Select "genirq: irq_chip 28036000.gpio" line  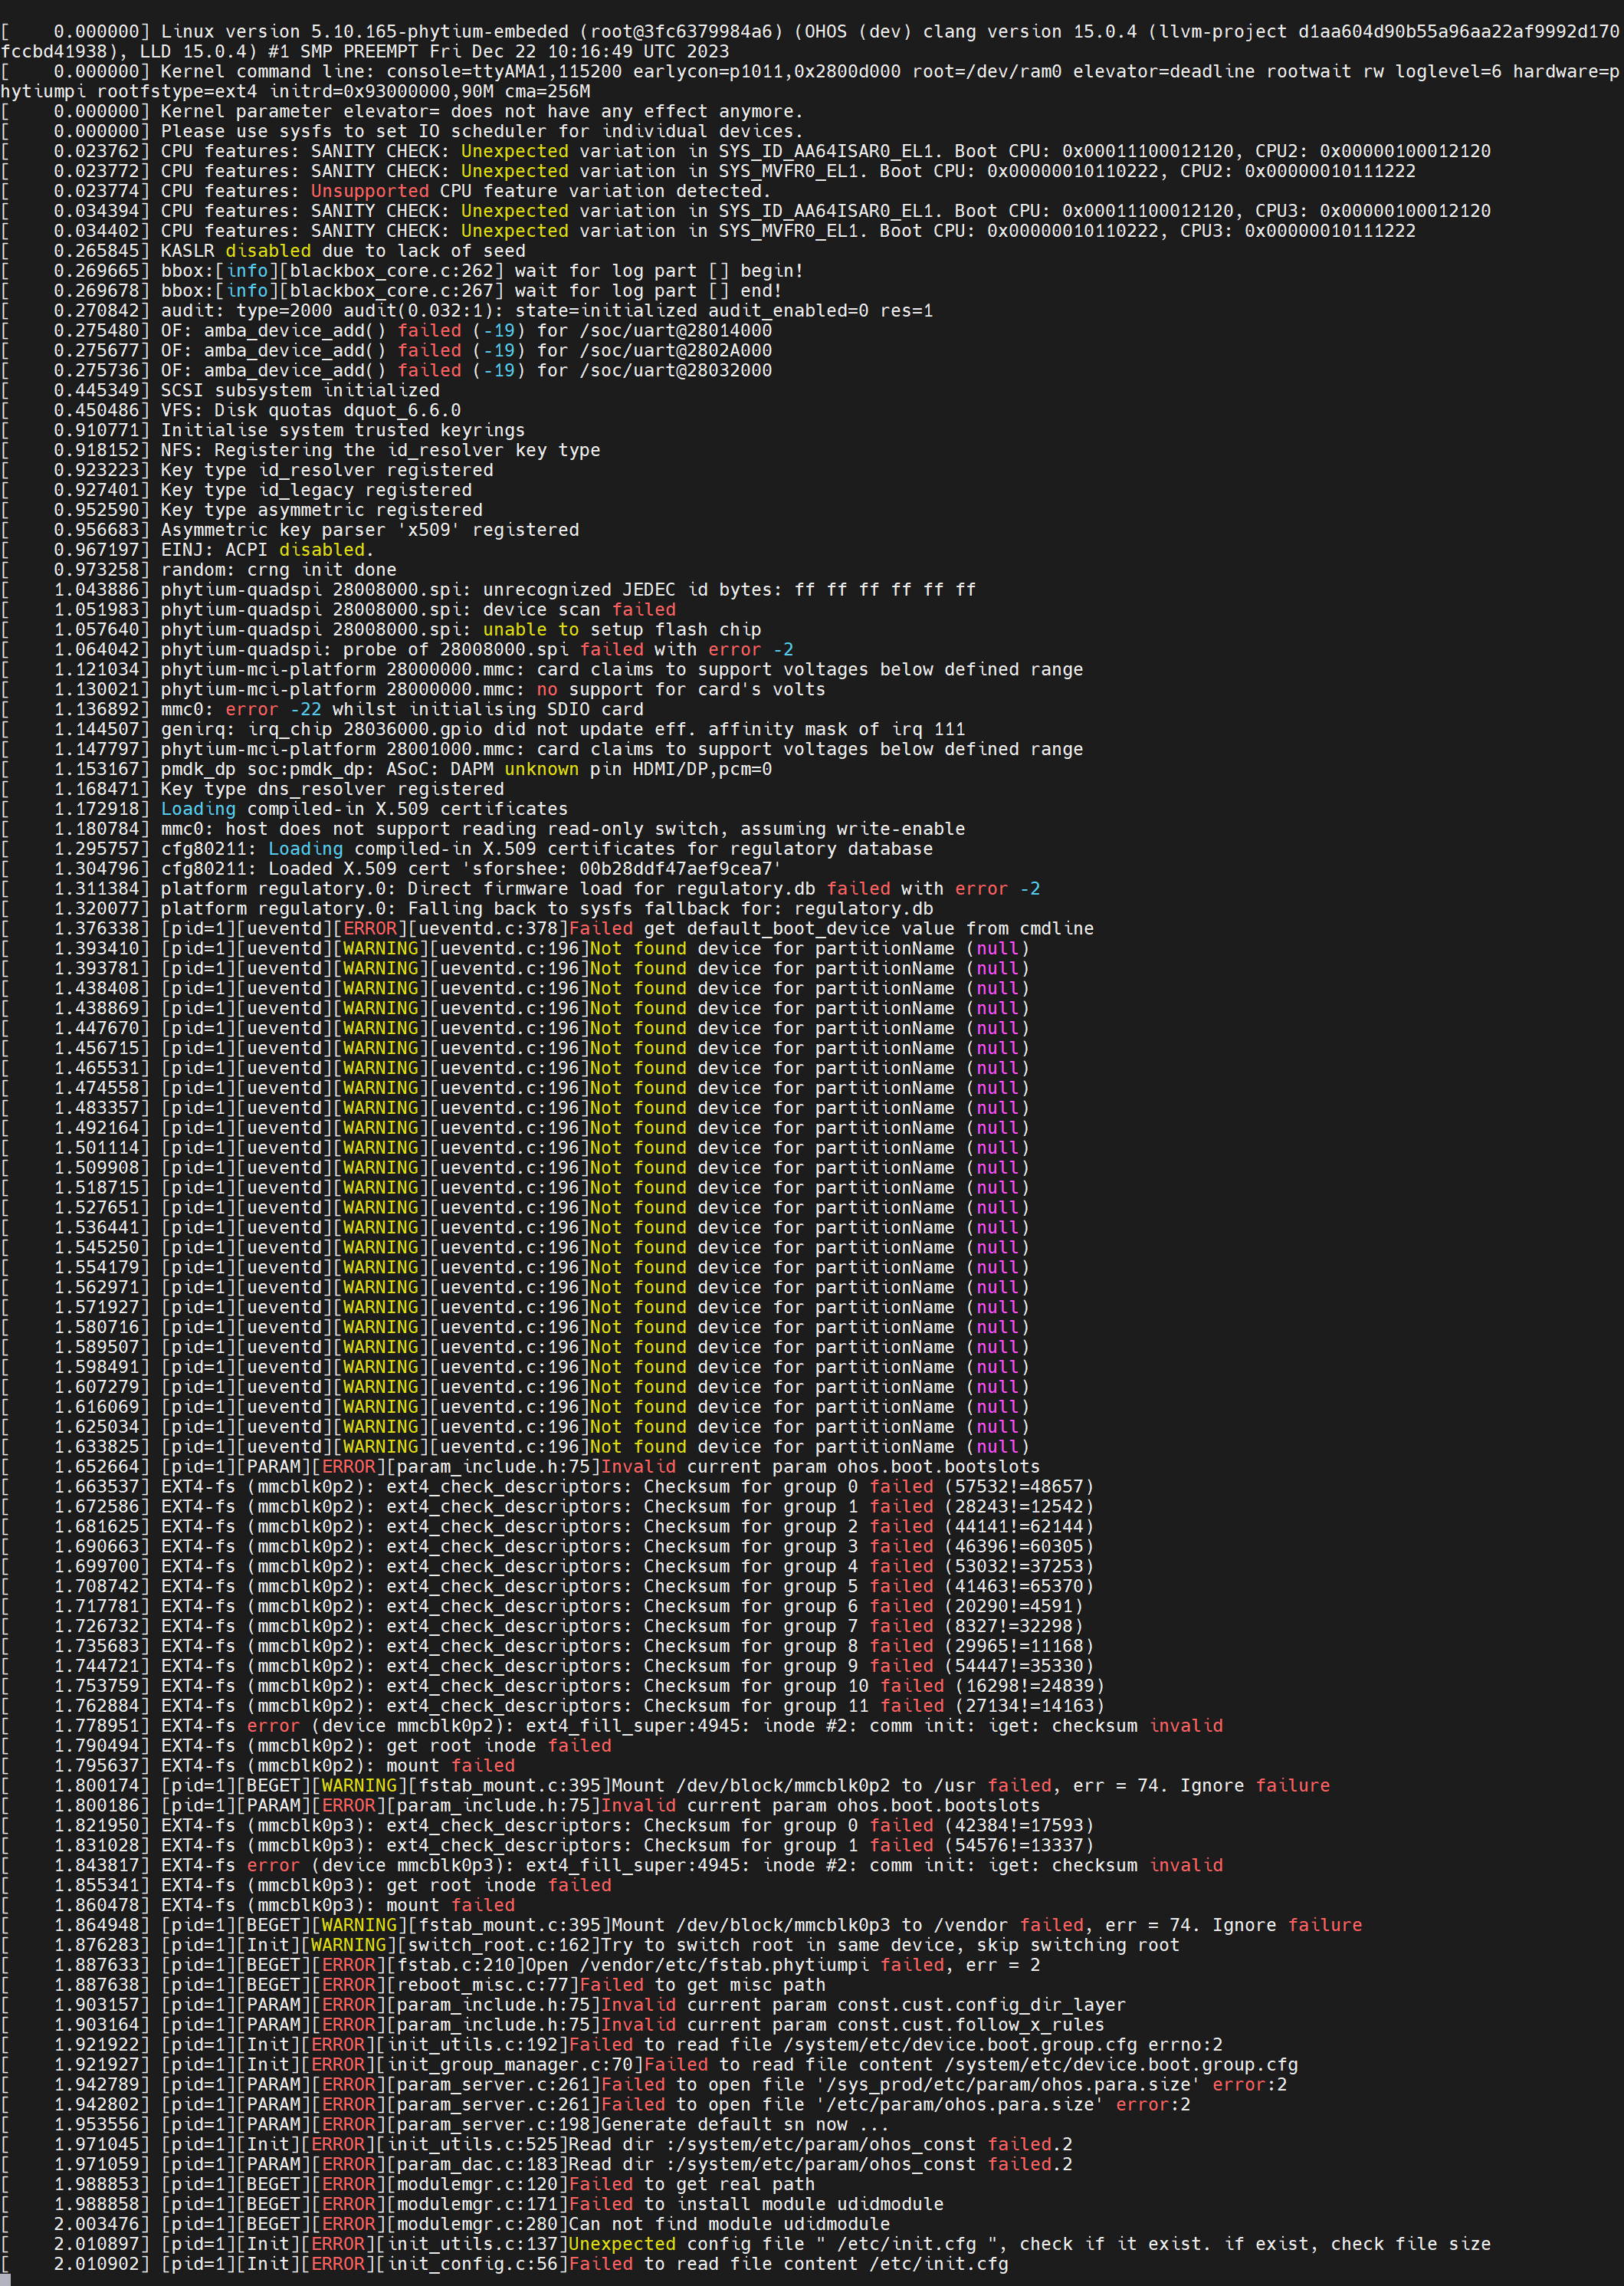[x=483, y=730]
